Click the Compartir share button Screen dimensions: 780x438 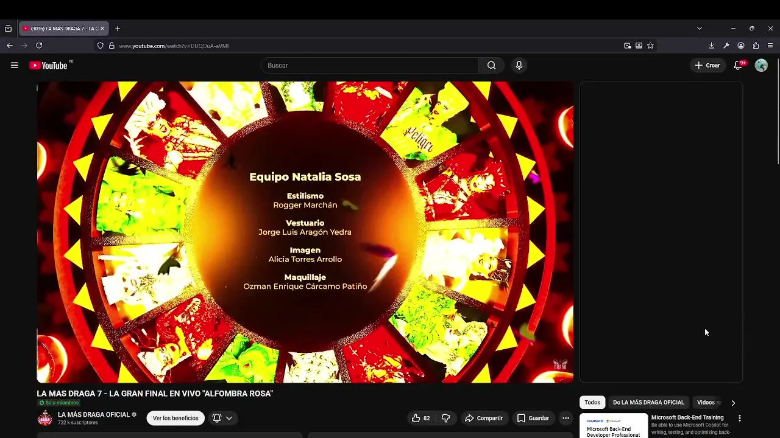484,418
